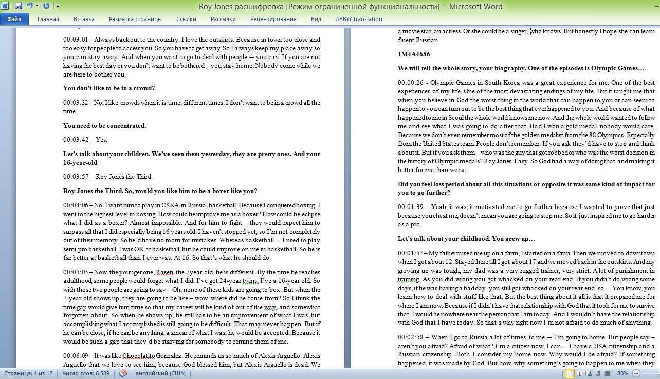Open word count 'Число слов: 6 589'
Image resolution: width=660 pixels, height=379 pixels.
[86, 373]
